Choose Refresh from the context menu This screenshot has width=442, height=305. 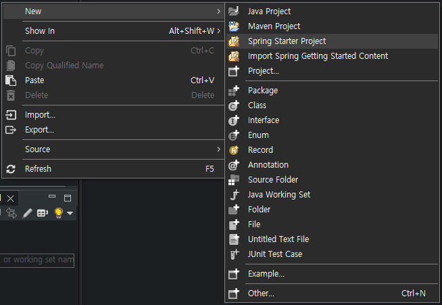point(114,169)
